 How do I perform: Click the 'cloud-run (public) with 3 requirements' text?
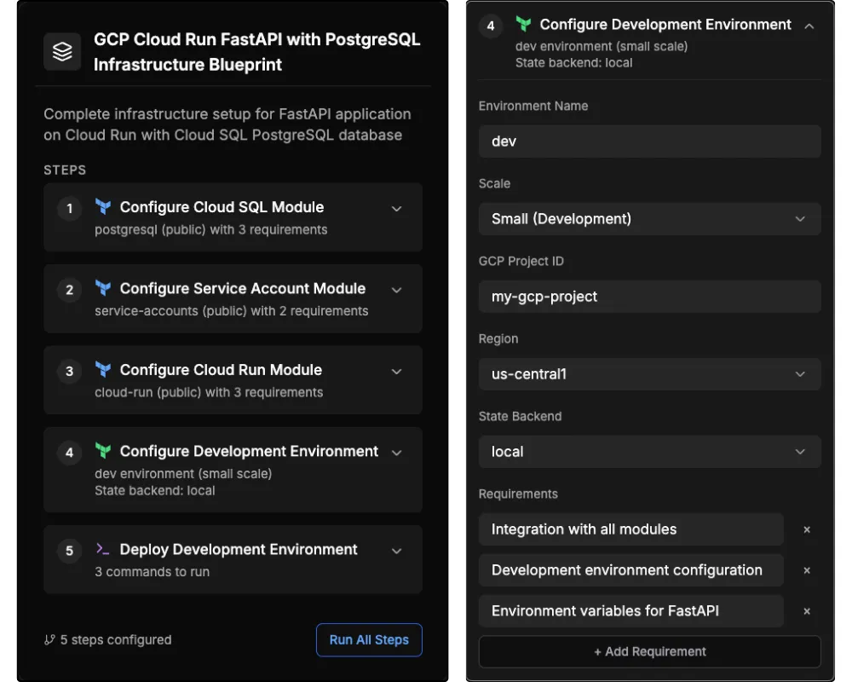tap(209, 393)
